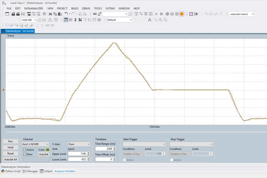Click the Copy icon in toolbar

(55, 14)
